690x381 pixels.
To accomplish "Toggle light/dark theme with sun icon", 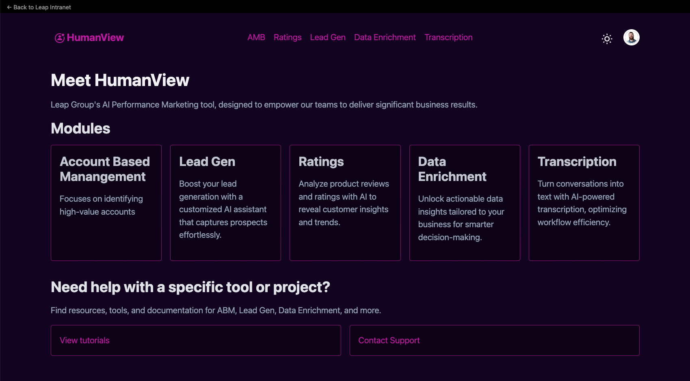I will [x=607, y=39].
